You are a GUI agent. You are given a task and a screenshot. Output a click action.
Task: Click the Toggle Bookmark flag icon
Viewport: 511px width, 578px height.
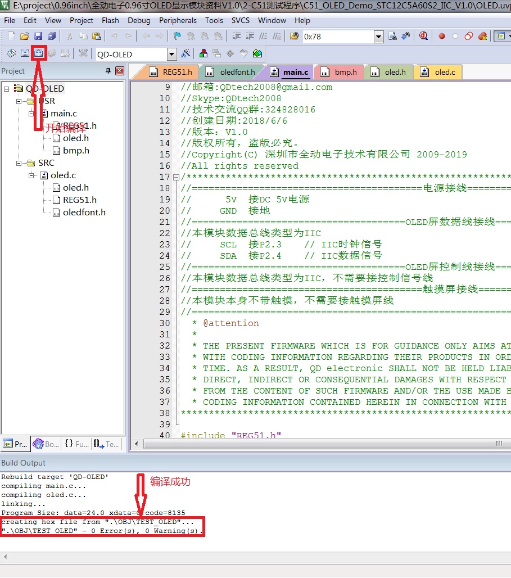(177, 37)
